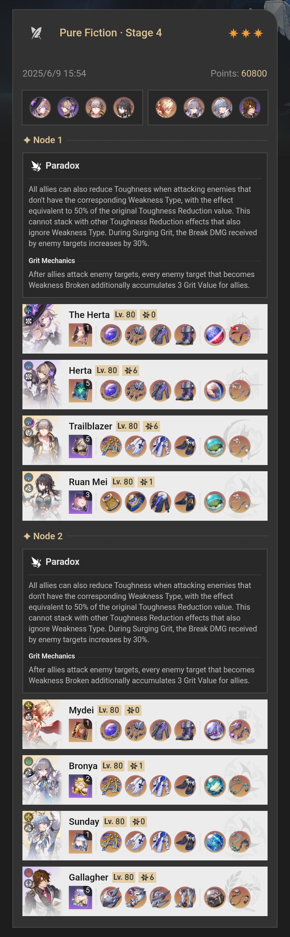Click The Herta's light cone icon

80,335
